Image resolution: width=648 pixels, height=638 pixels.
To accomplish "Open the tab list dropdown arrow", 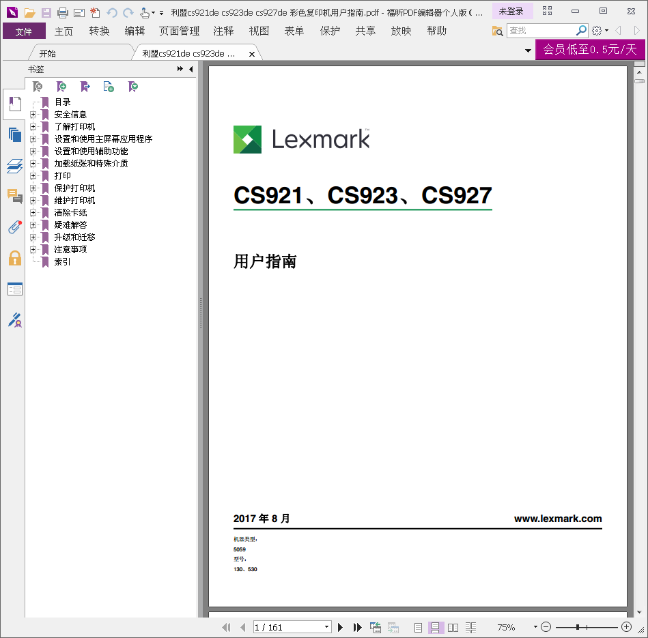I will (x=528, y=50).
